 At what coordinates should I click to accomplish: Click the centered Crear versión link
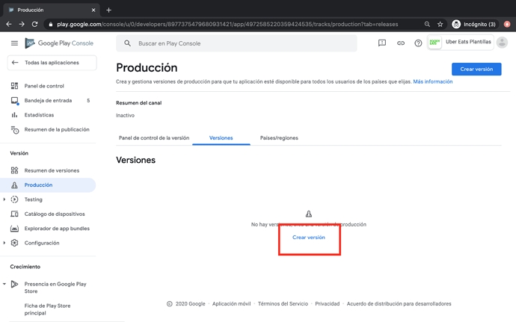(x=308, y=238)
